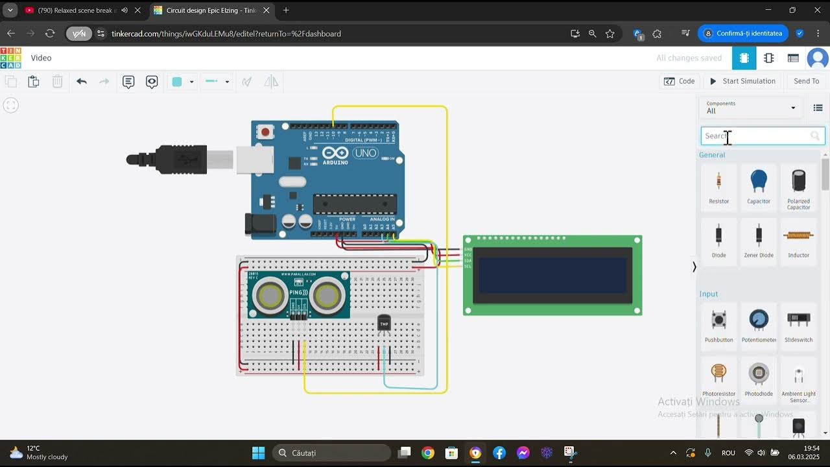Select the Diode component

718,240
